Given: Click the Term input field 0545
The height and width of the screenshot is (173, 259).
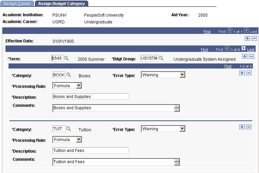Looking at the screenshot, I should (57, 58).
